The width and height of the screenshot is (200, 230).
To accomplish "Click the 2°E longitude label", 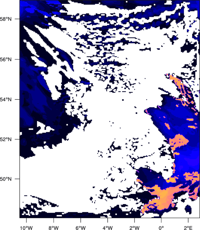I will (x=188, y=228).
